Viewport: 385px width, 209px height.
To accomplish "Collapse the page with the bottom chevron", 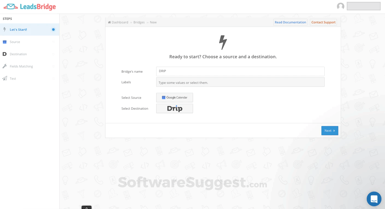I will click(87, 208).
